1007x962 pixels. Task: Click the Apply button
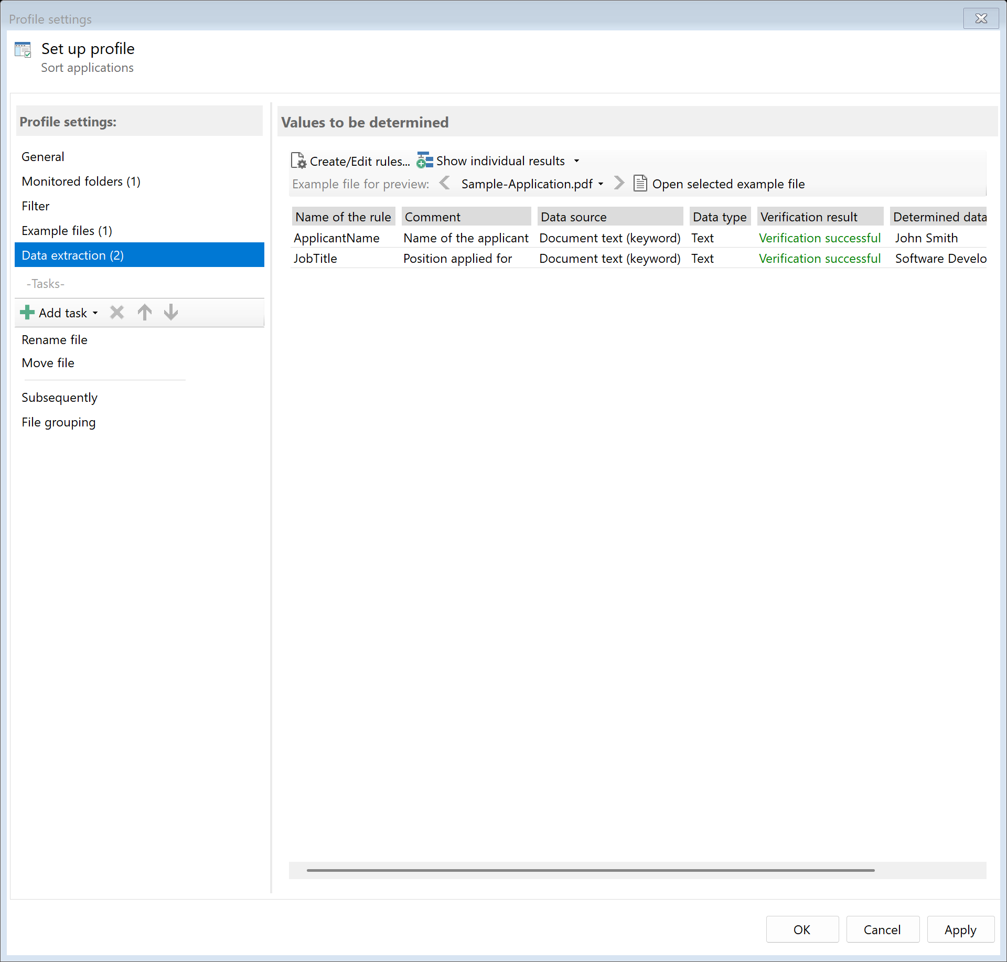coord(960,929)
